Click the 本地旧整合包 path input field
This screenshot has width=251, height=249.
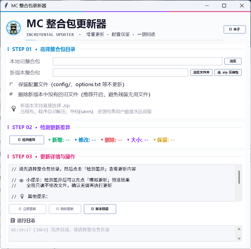point(137,61)
